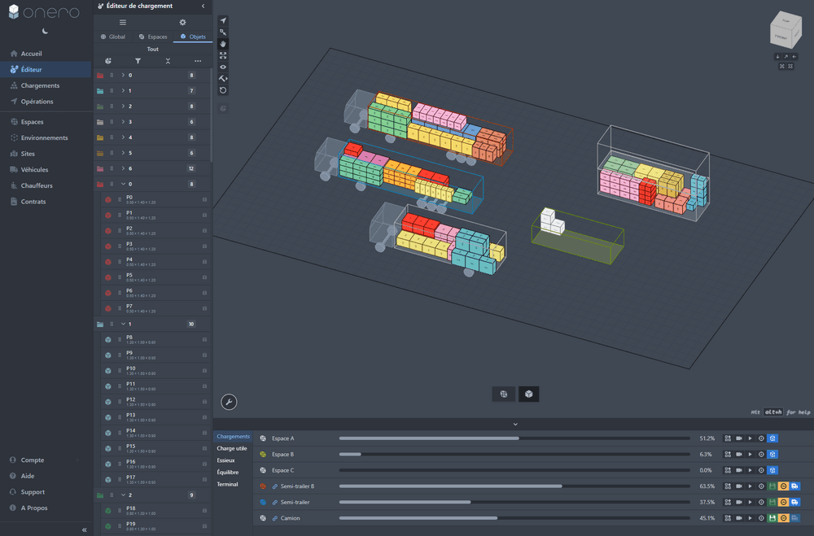Collapse the bottom panel with its chevron
This screenshot has height=536, width=814.
coord(515,424)
